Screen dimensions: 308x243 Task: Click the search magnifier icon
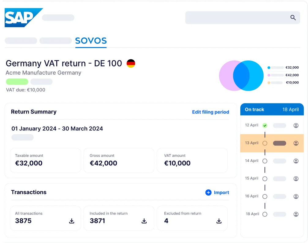(x=293, y=18)
